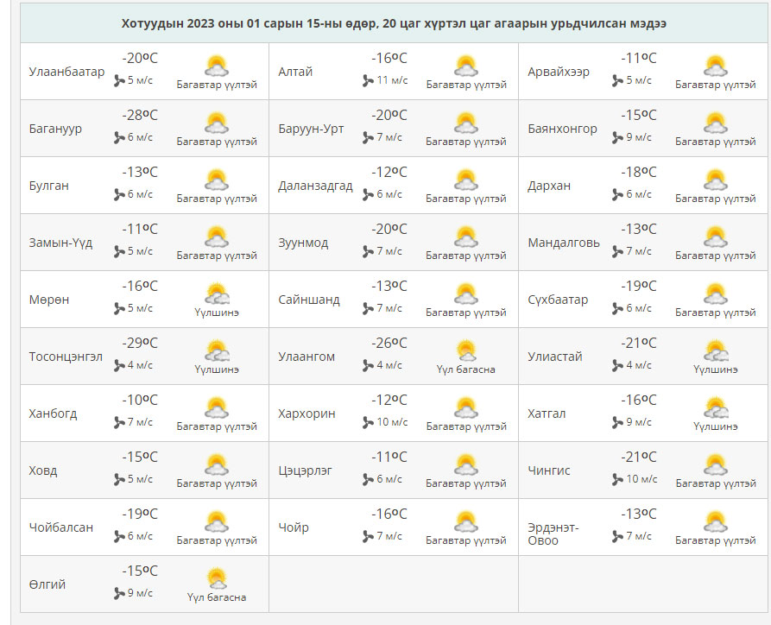Click the Чойбалсан city label
Viewport: 771px width, 625px height.
(60, 527)
